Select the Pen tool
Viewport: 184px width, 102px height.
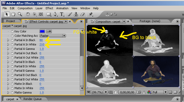[55, 14]
